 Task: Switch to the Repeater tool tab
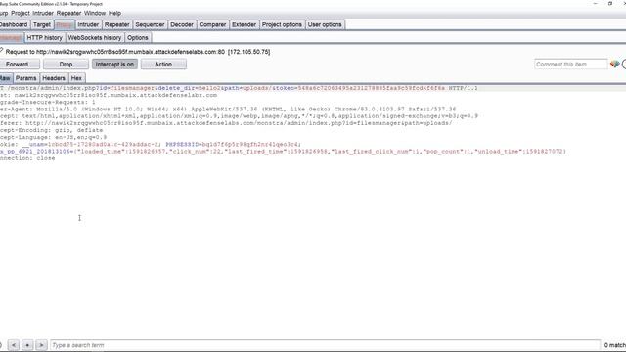point(117,24)
